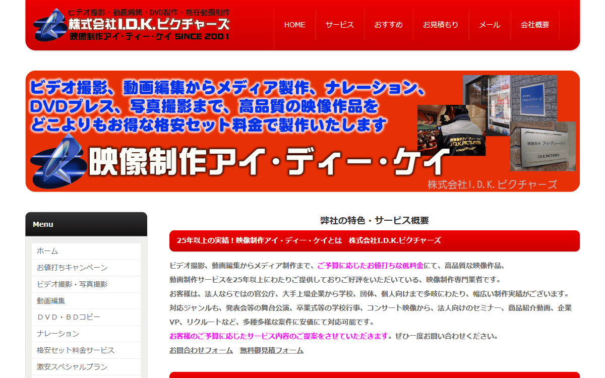Click the 映像制作アイ・ディー・ケイ hero banner
Screen dimensions: 605x378
[x=302, y=131]
